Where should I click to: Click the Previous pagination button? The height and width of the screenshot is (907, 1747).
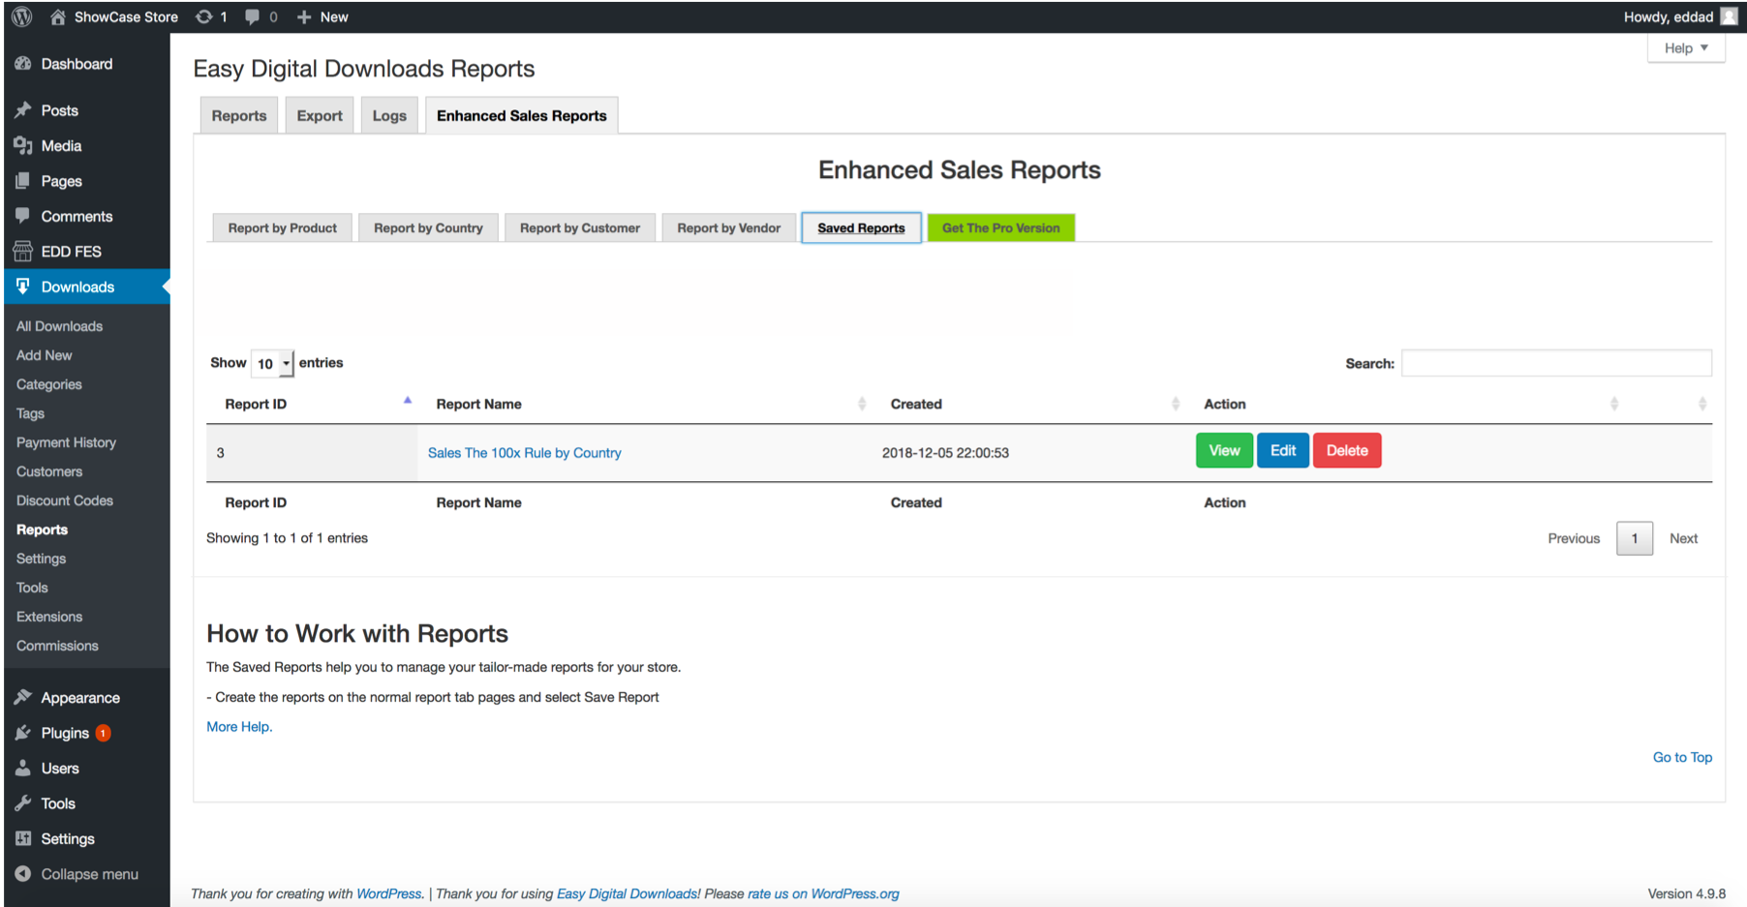click(x=1574, y=538)
